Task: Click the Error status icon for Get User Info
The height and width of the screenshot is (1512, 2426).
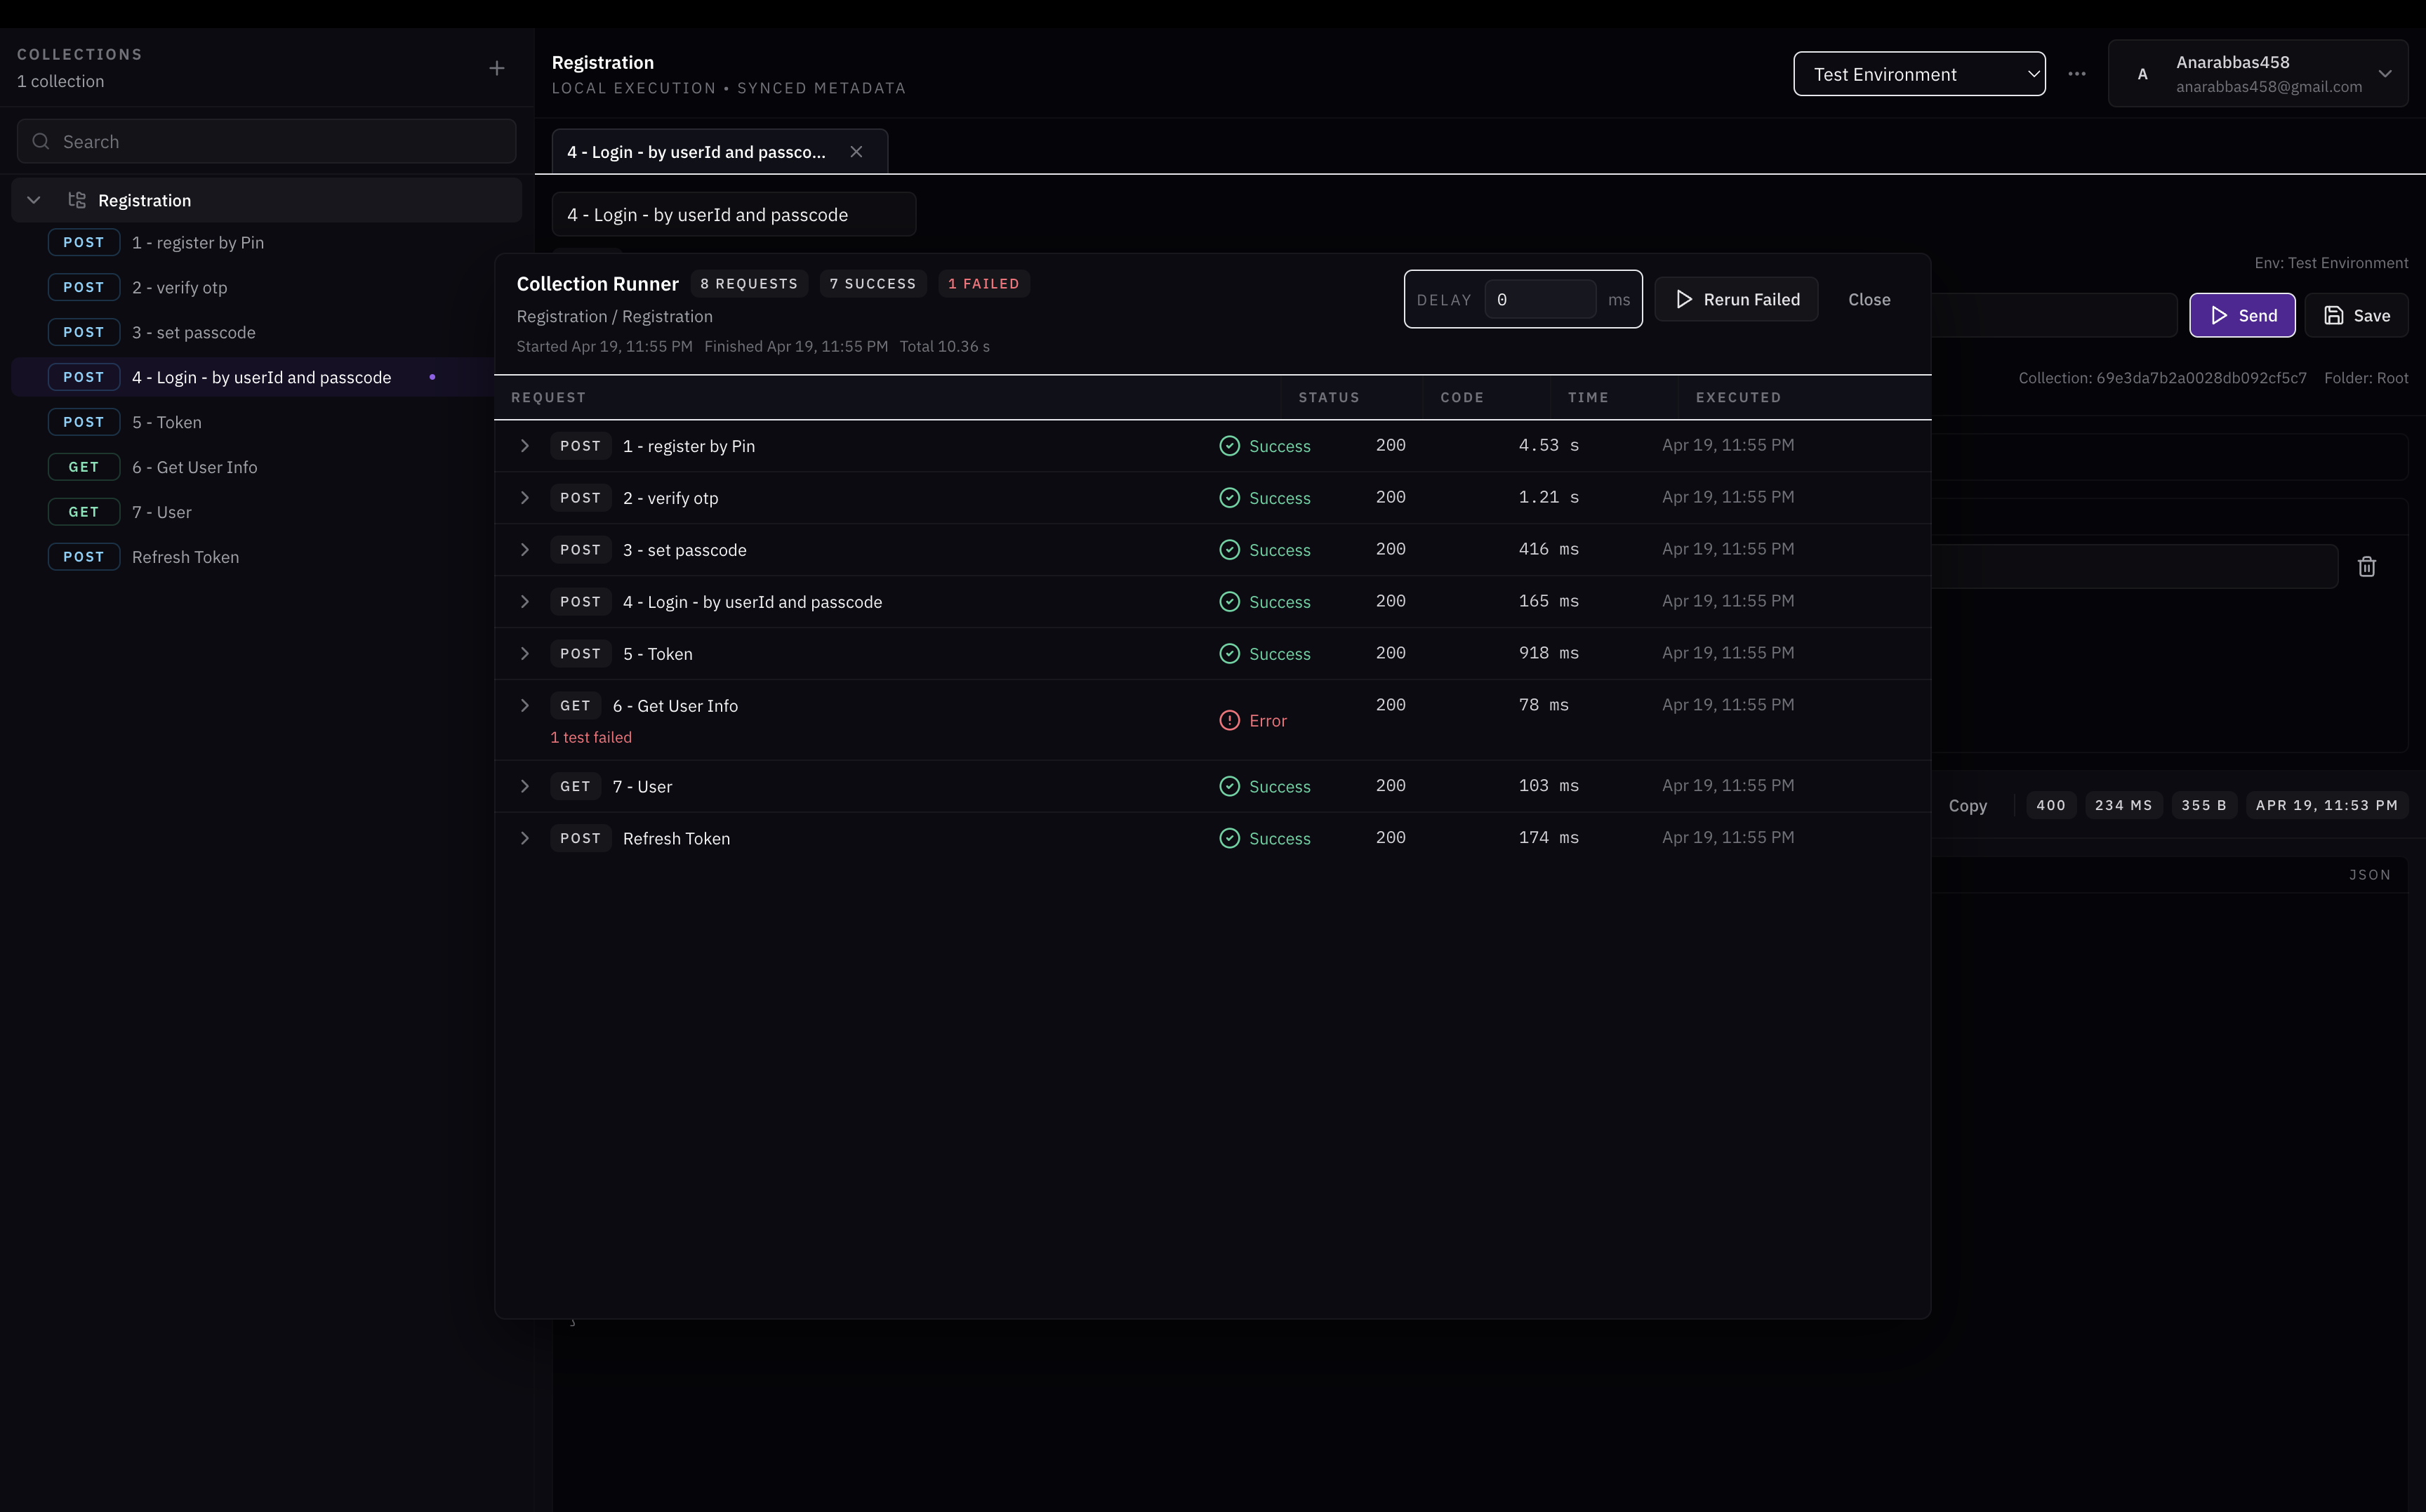Action: (1229, 720)
